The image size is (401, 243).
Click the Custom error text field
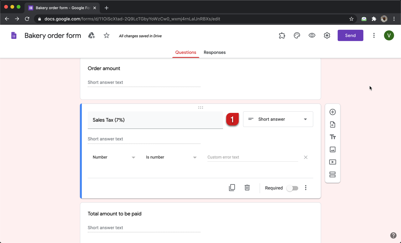pyautogui.click(x=253, y=157)
